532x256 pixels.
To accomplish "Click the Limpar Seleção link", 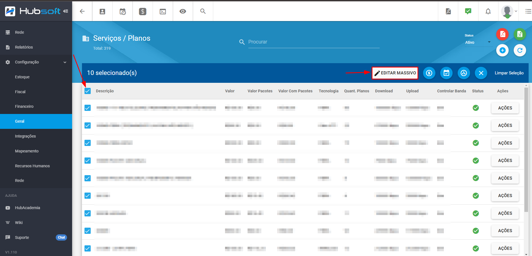I will pos(509,73).
